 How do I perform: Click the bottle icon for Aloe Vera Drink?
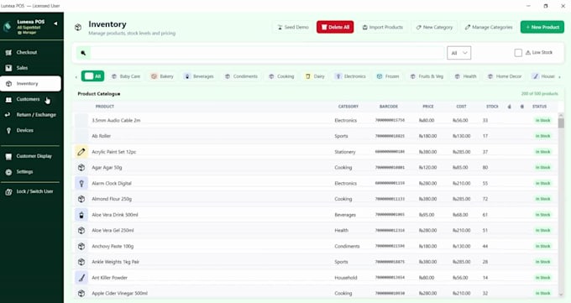[x=81, y=215]
